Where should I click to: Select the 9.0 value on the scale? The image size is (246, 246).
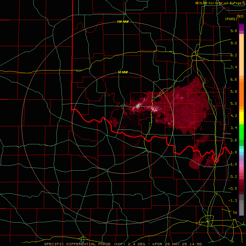click(234, 43)
